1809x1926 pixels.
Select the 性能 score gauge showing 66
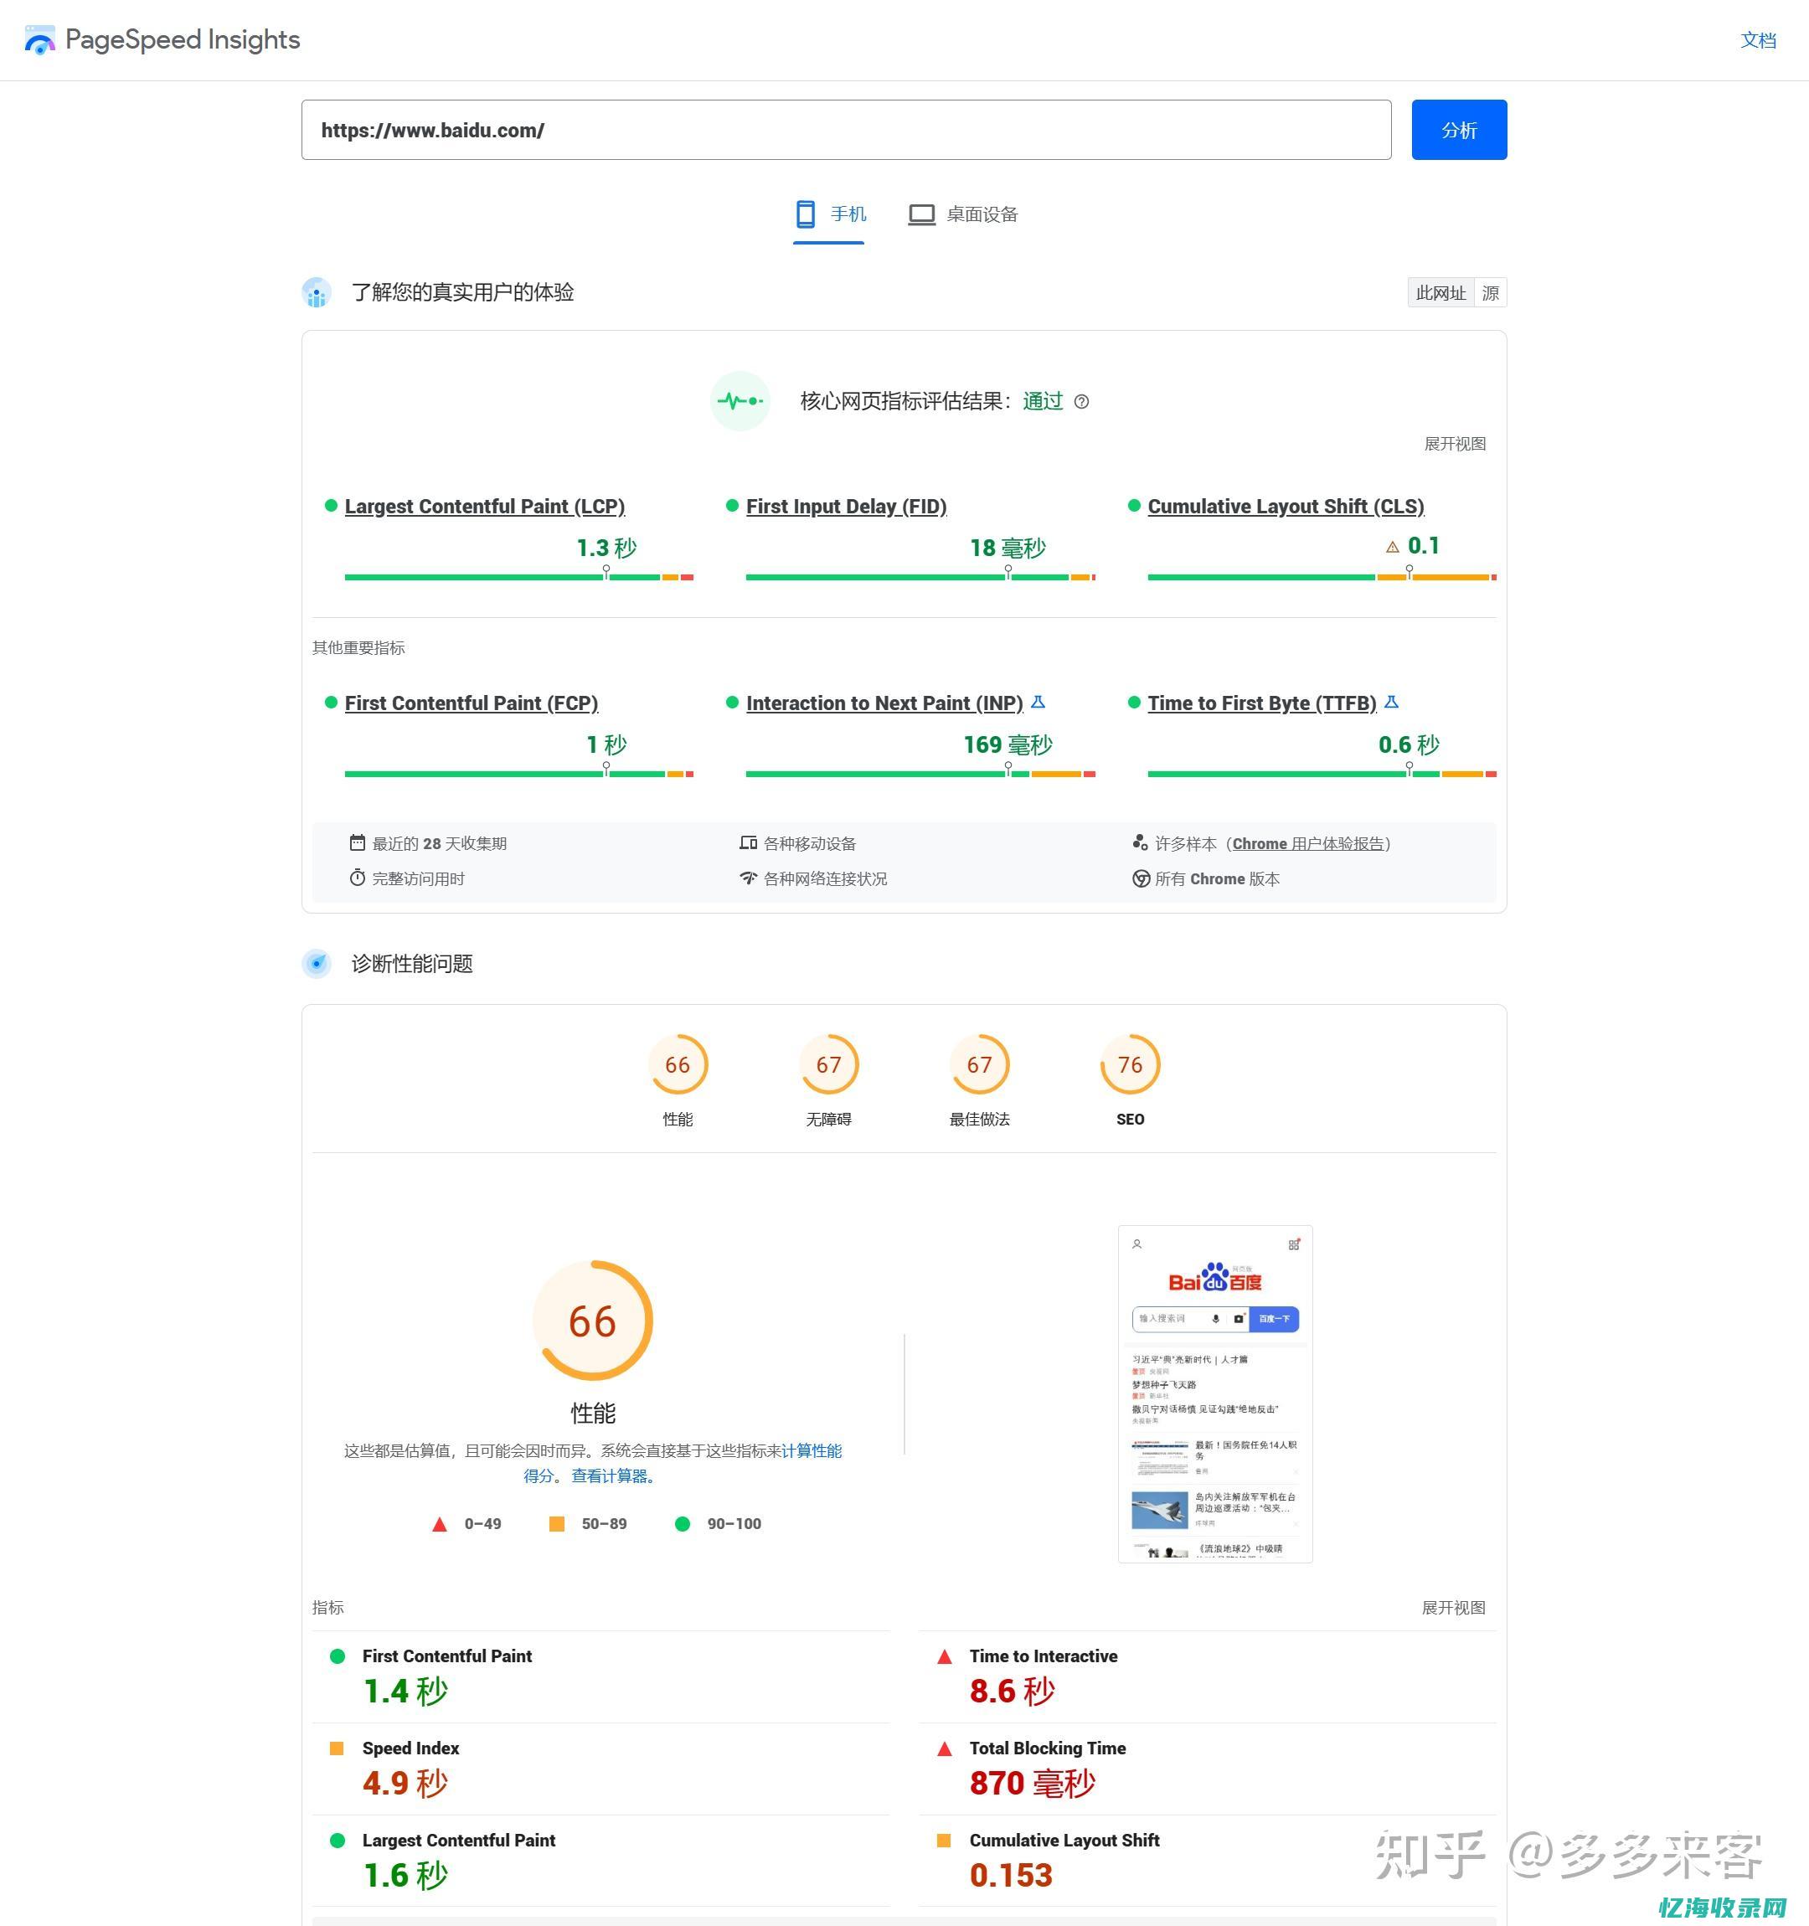678,1064
